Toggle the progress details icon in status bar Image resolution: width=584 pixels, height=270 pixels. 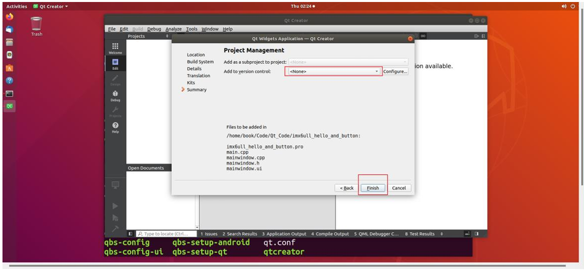click(467, 234)
